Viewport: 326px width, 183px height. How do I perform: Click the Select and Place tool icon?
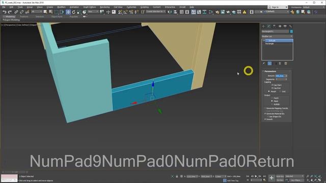click(85, 12)
